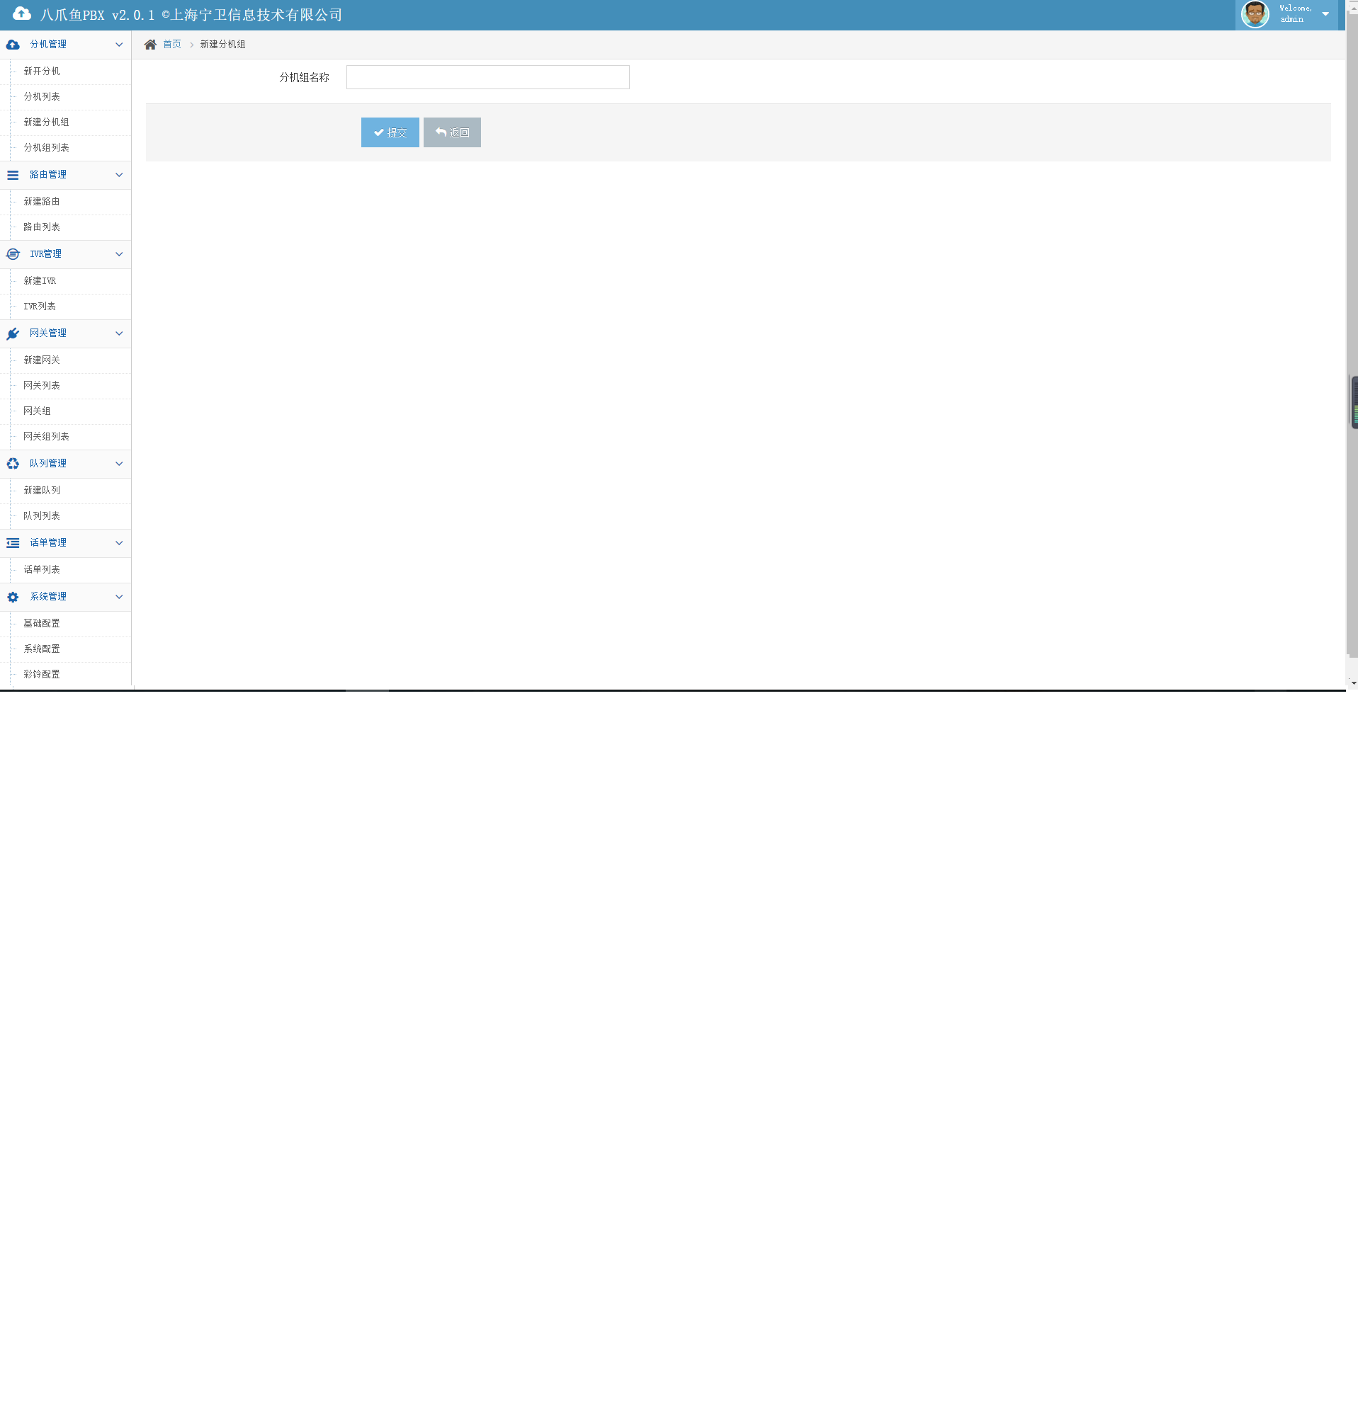Select 新建路由 from the sidebar menu
The image size is (1358, 1416).
tap(41, 202)
